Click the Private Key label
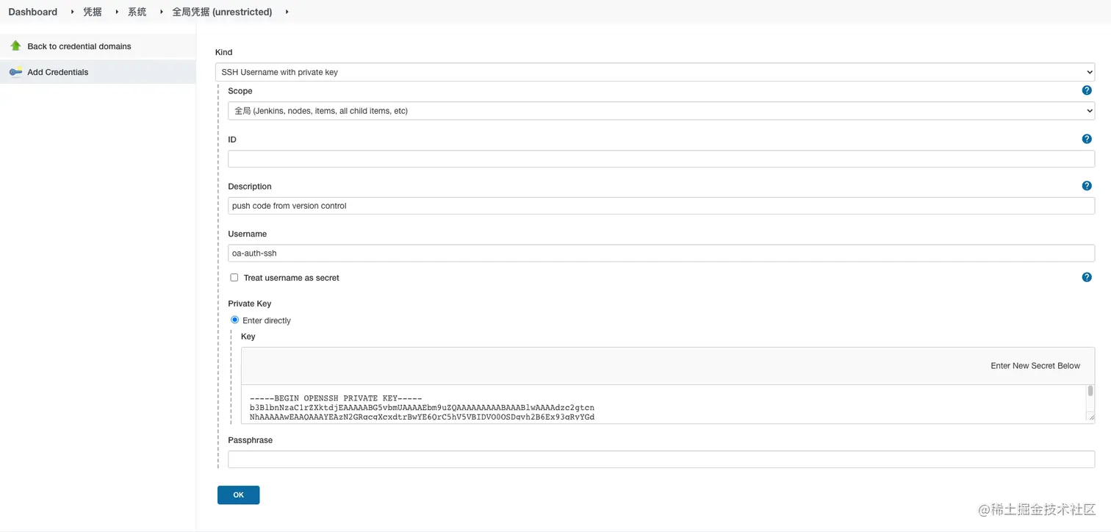This screenshot has width=1111, height=532. pos(250,303)
